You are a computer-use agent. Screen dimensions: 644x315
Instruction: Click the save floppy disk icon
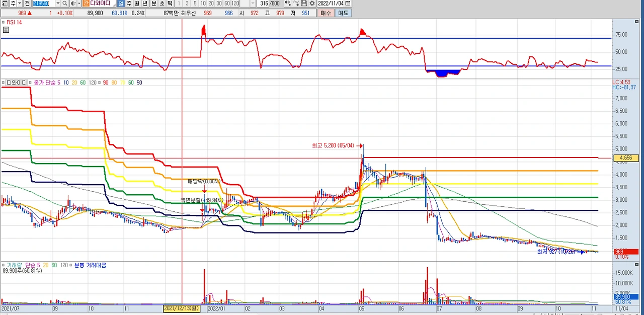(x=304, y=4)
